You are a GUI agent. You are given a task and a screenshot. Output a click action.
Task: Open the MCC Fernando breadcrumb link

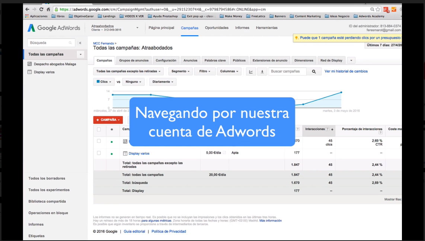pos(103,43)
